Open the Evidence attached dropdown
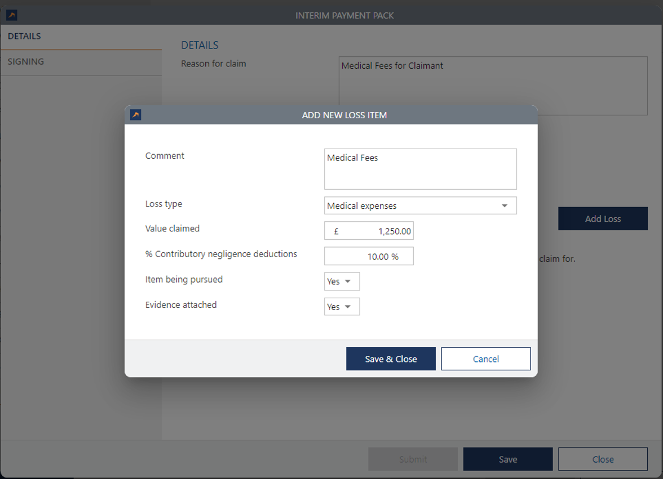 [342, 307]
